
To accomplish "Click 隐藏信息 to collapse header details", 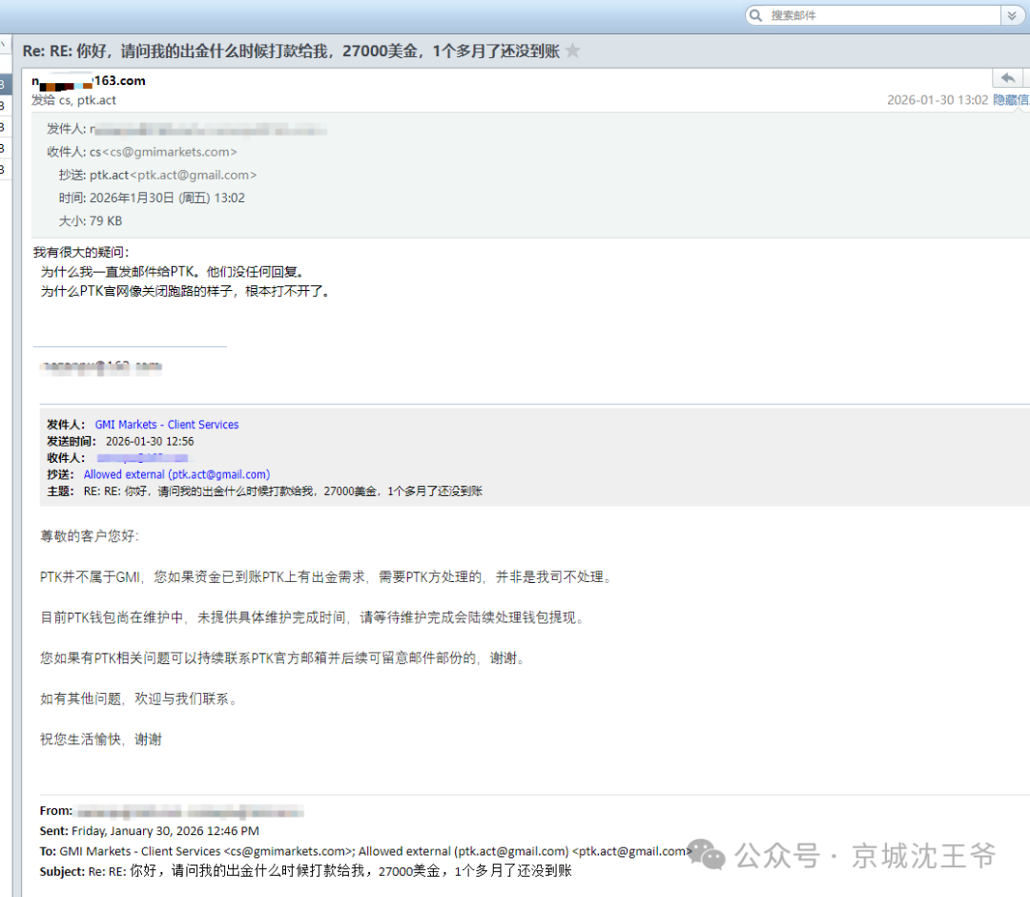I will tap(1011, 100).
